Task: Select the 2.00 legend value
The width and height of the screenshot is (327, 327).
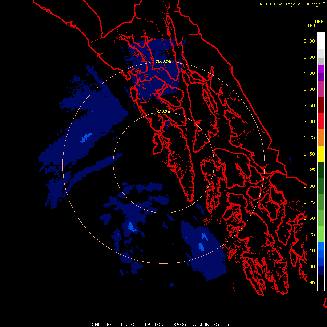Action: (309, 122)
